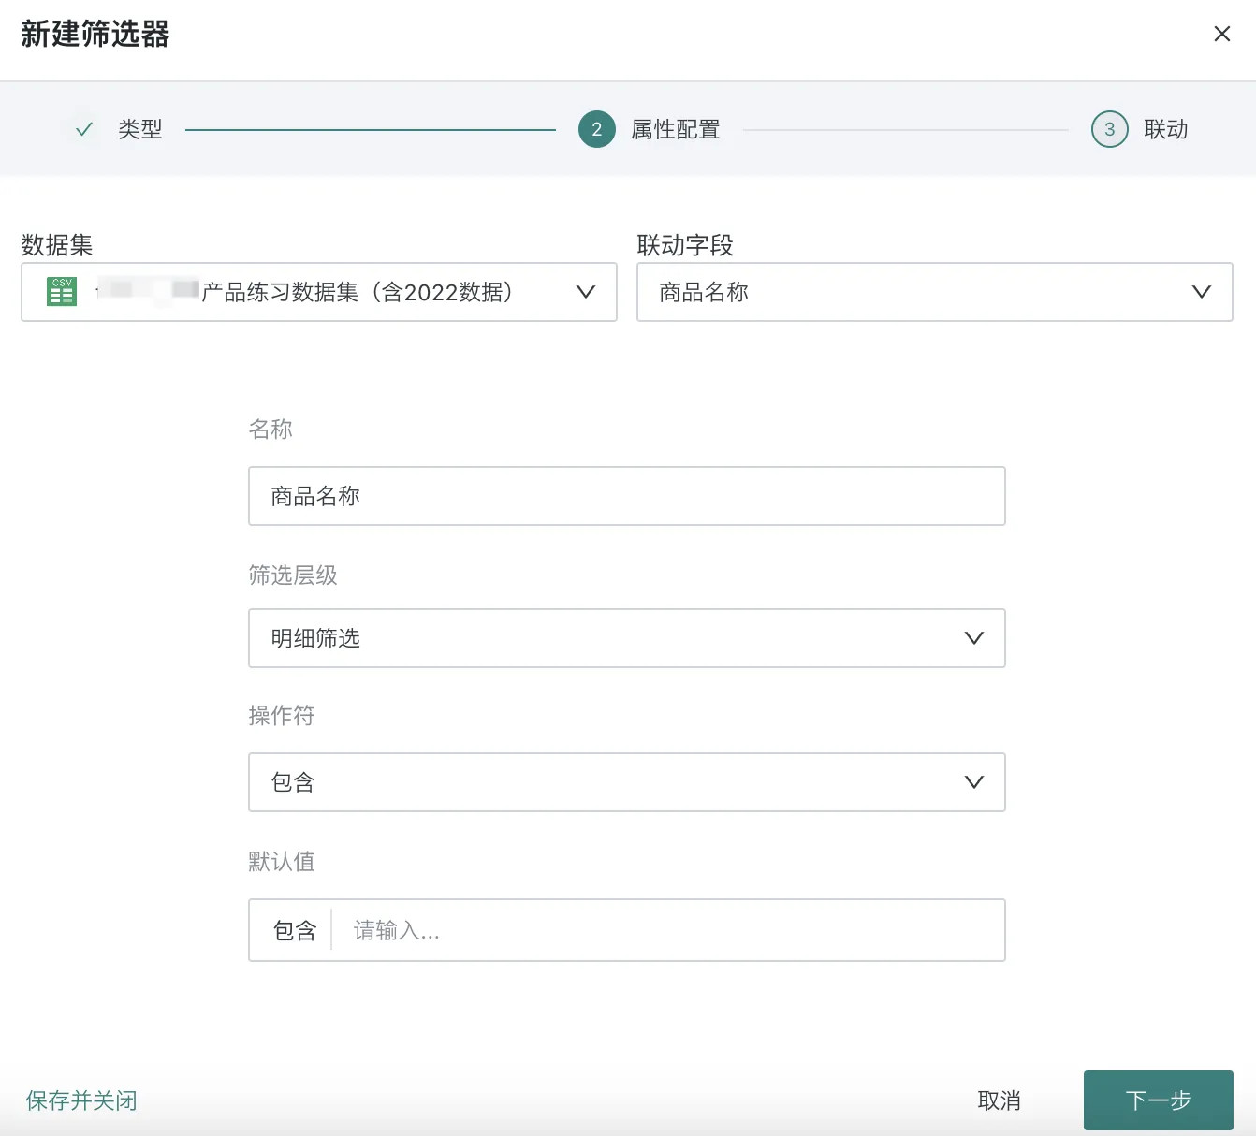Open the 明细筛选 filter level dropdown
The image size is (1256, 1136).
(x=608, y=638)
